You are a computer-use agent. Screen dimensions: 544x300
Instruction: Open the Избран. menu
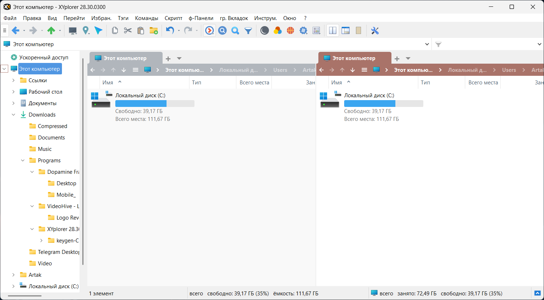pos(101,18)
